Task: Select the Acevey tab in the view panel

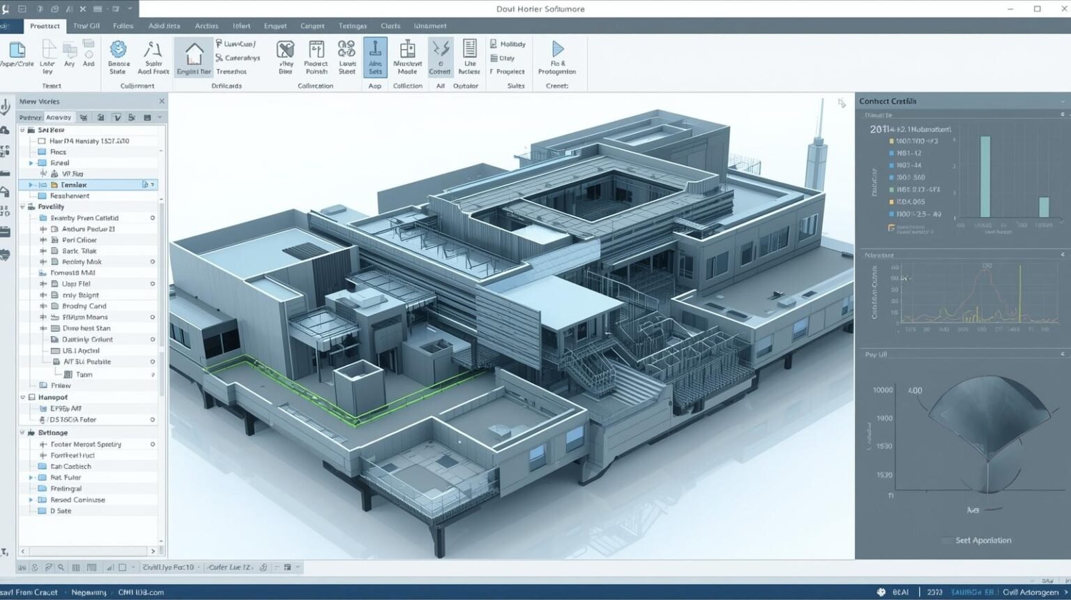Action: point(59,117)
